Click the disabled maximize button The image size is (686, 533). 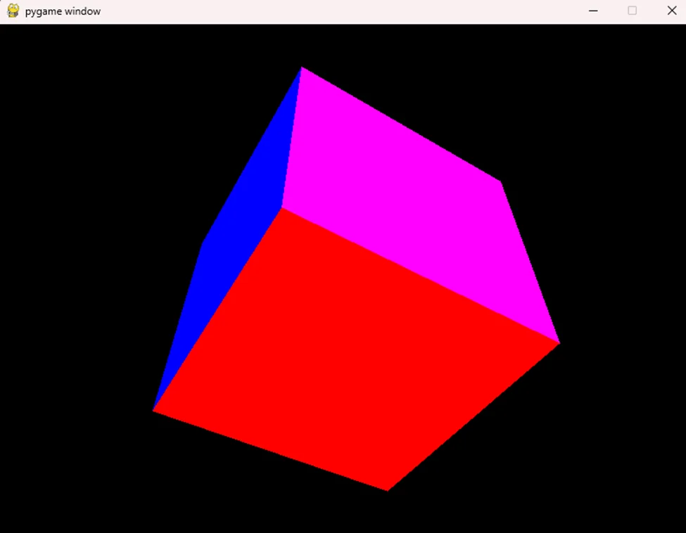(x=633, y=11)
